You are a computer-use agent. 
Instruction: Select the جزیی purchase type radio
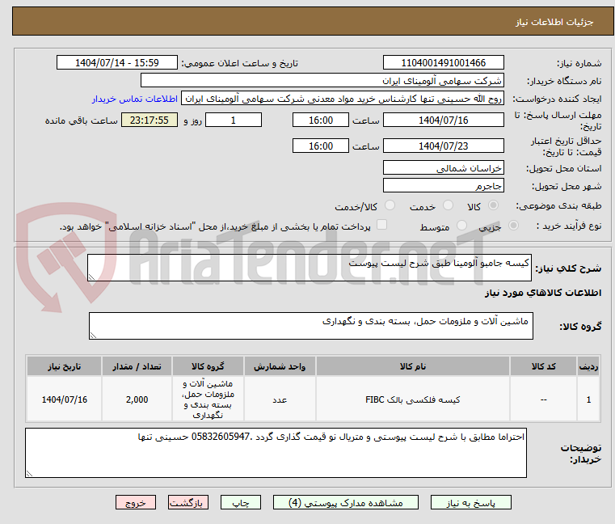click(513, 226)
